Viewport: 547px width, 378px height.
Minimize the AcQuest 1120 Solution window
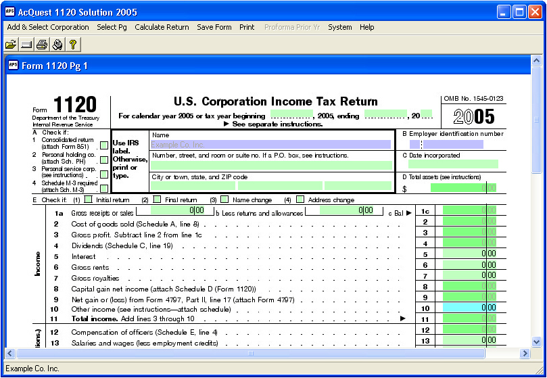click(x=504, y=12)
